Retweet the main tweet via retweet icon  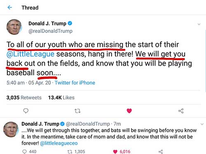[77, 111]
